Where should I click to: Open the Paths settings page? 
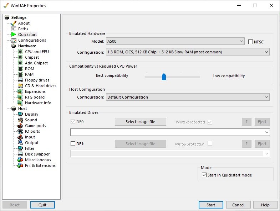[23, 29]
